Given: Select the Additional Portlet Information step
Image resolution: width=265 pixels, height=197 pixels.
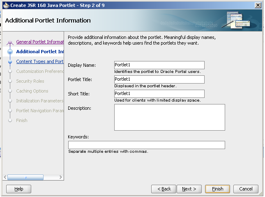Looking at the screenshot, I should point(40,52).
